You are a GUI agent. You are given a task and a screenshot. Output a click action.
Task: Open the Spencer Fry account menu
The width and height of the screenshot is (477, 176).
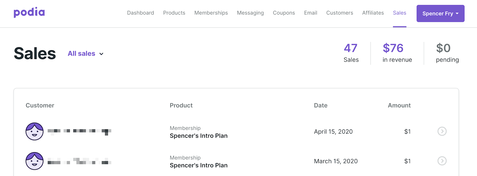[440, 14]
